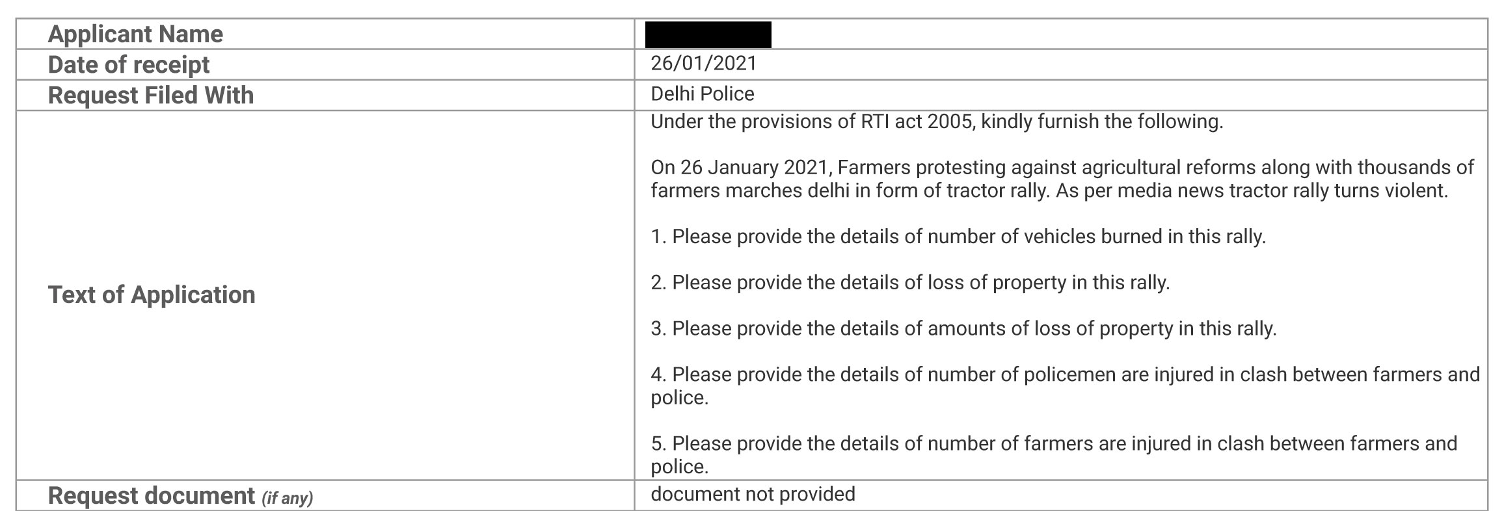Select the Applicant Name label
Viewport: 1504px width, 511px height.
pos(135,34)
